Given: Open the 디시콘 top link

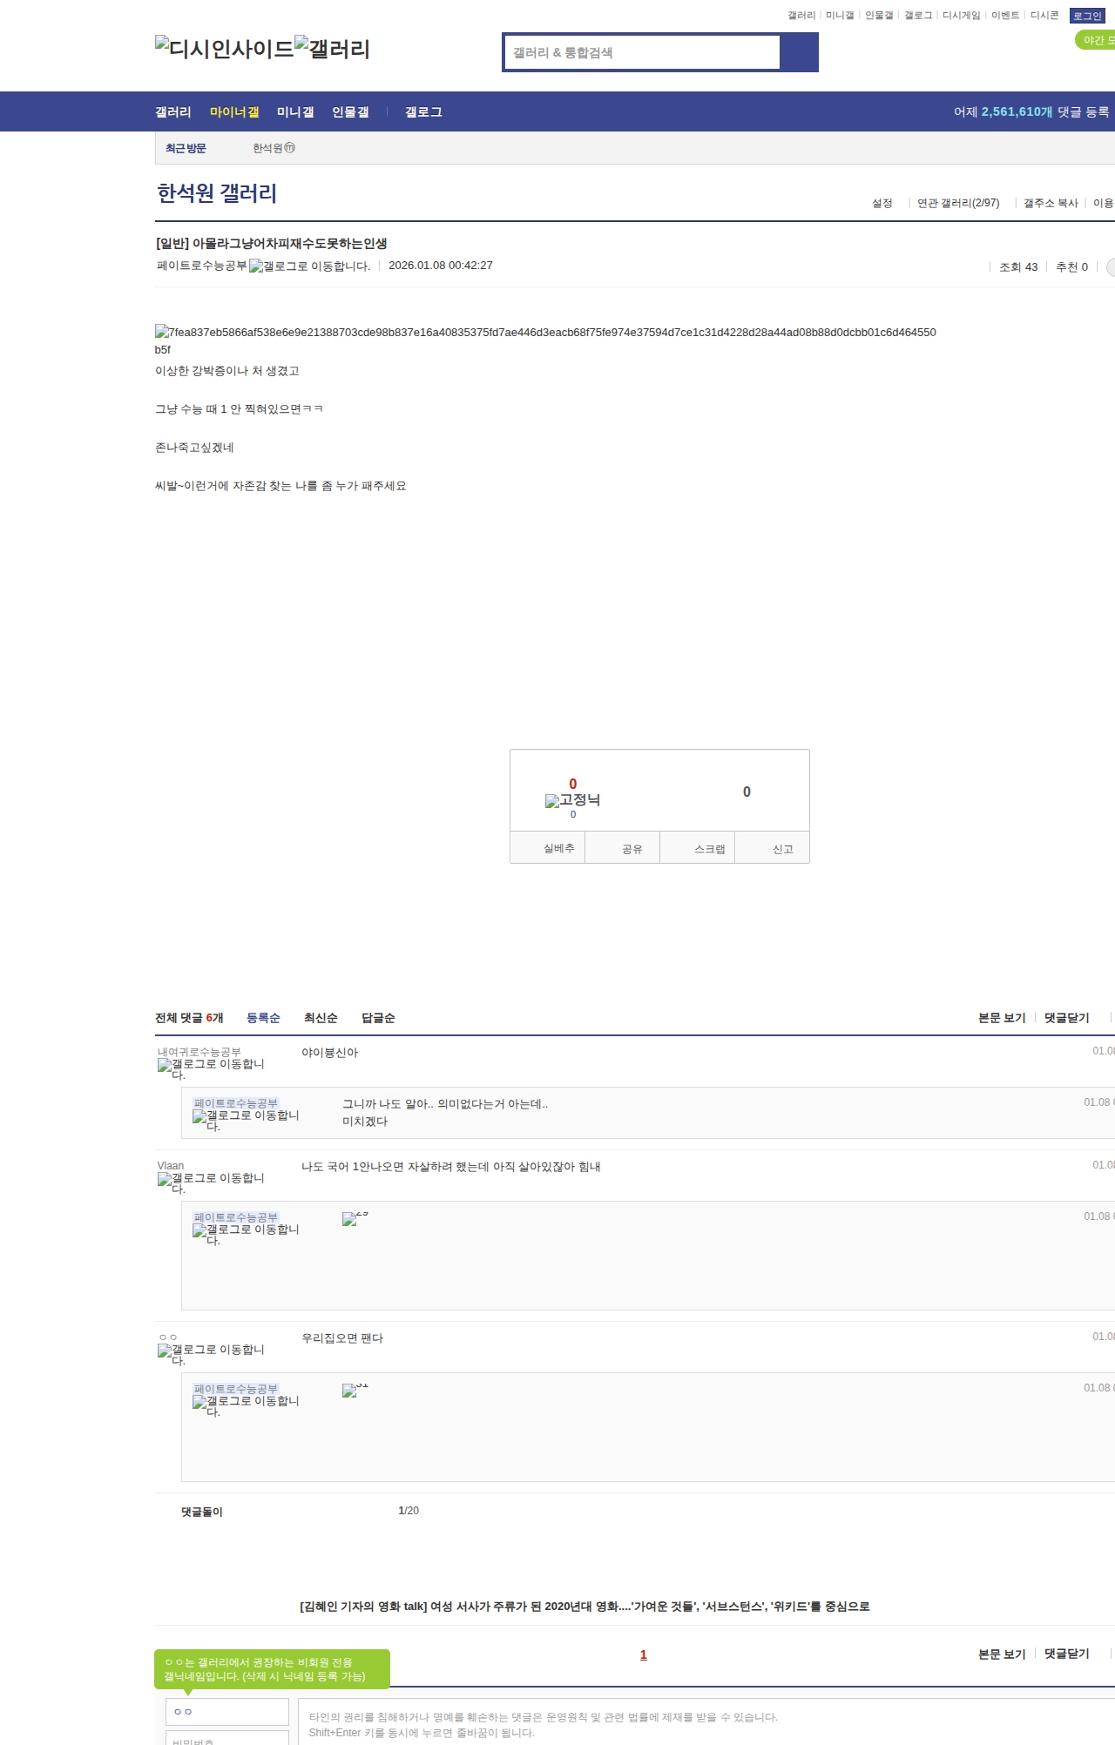Looking at the screenshot, I should point(1044,16).
